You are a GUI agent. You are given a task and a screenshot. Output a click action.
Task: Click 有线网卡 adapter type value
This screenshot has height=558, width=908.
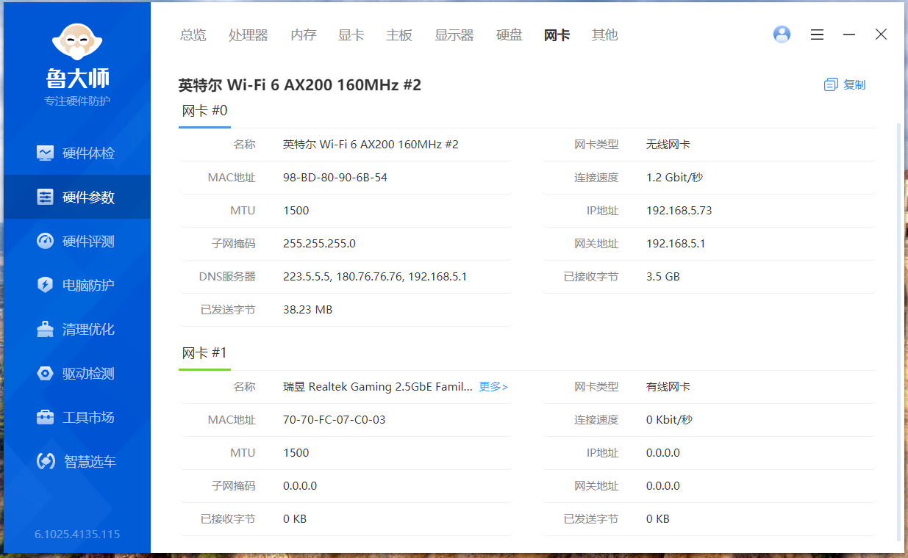(668, 386)
